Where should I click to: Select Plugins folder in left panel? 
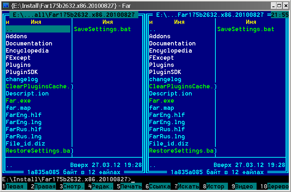[x=18, y=65]
